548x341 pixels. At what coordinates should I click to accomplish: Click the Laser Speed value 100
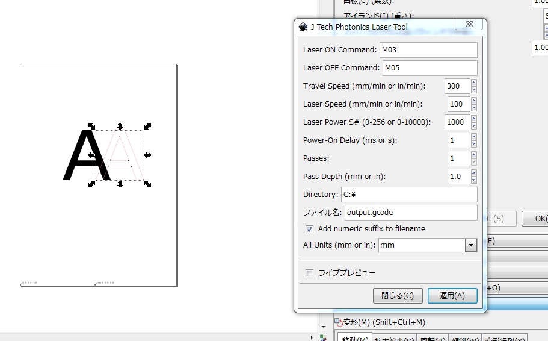(x=459, y=104)
